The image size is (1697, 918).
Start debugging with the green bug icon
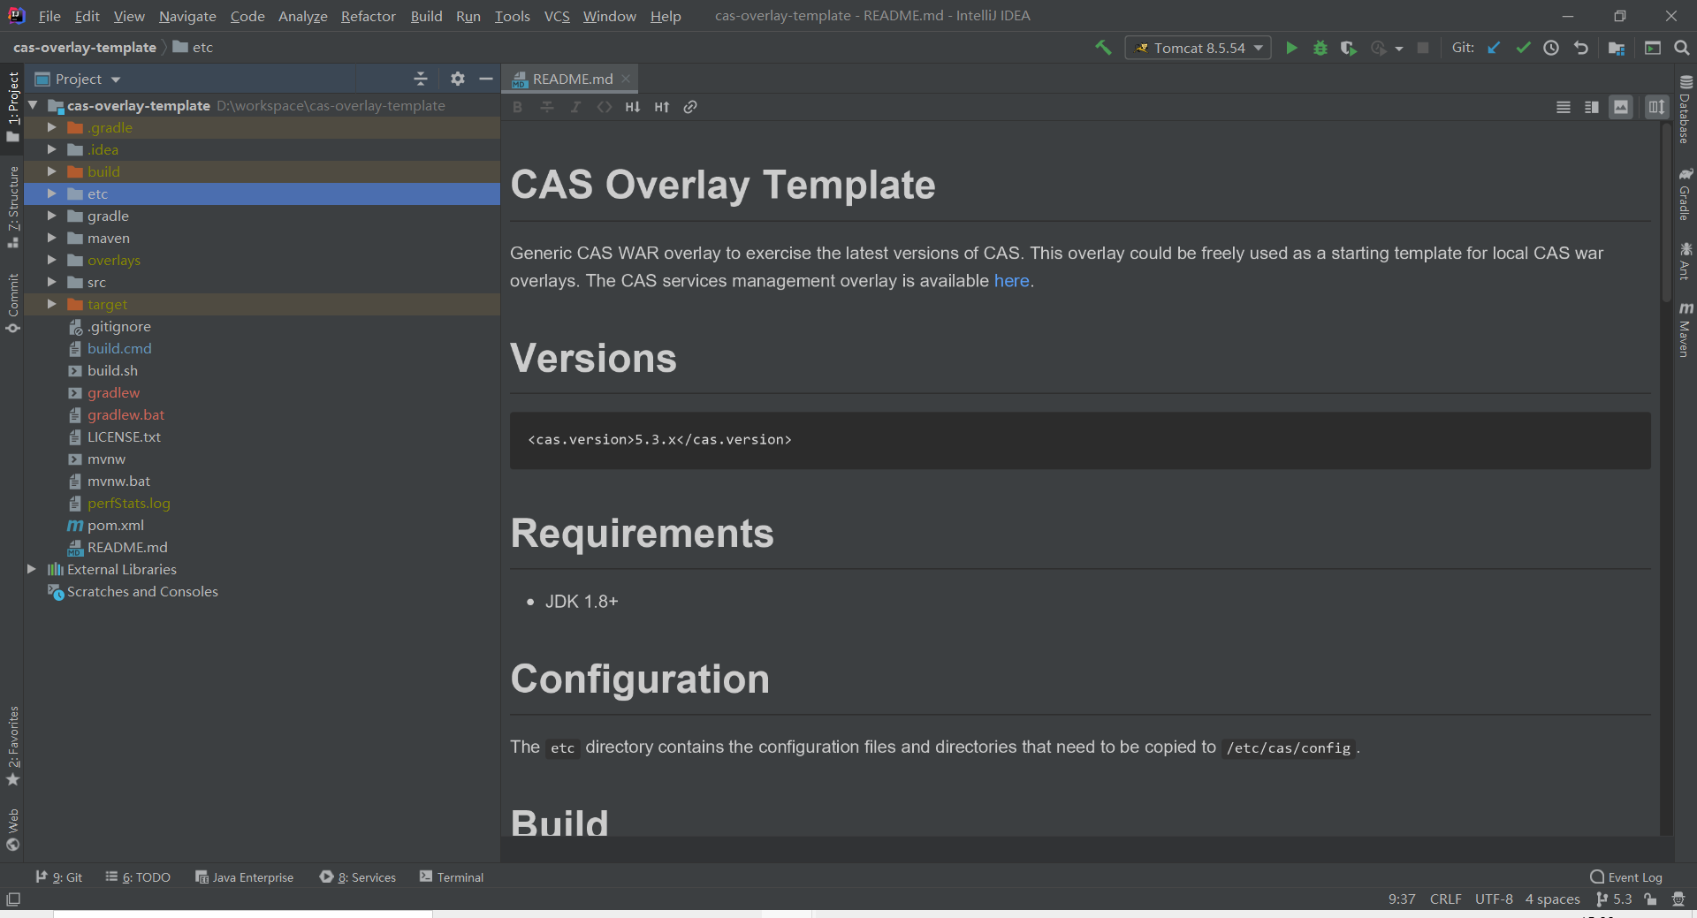click(x=1320, y=48)
